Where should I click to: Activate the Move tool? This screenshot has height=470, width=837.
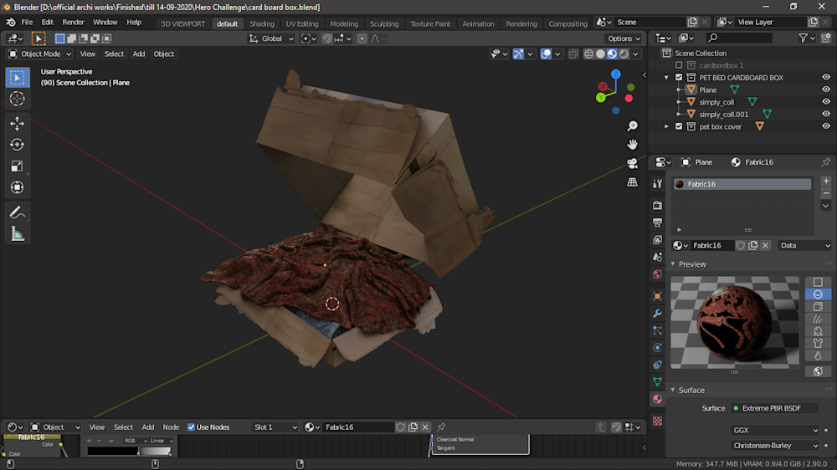[17, 123]
